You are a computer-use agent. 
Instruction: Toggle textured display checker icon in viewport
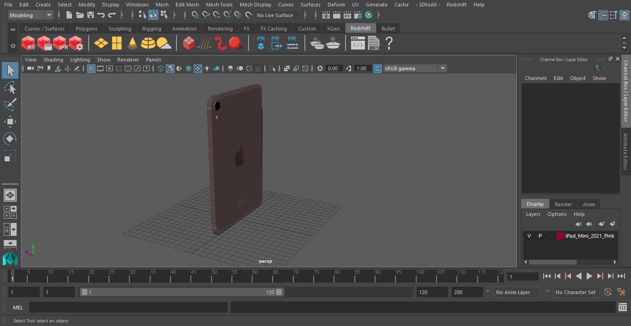point(198,68)
